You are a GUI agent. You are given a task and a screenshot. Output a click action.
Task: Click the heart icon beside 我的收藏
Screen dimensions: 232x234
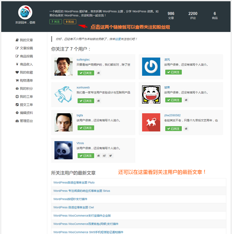[x=17, y=72]
